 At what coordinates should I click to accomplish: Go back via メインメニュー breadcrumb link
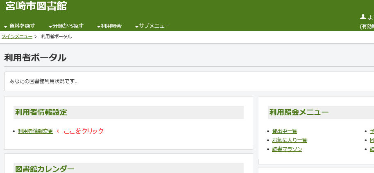pos(17,37)
